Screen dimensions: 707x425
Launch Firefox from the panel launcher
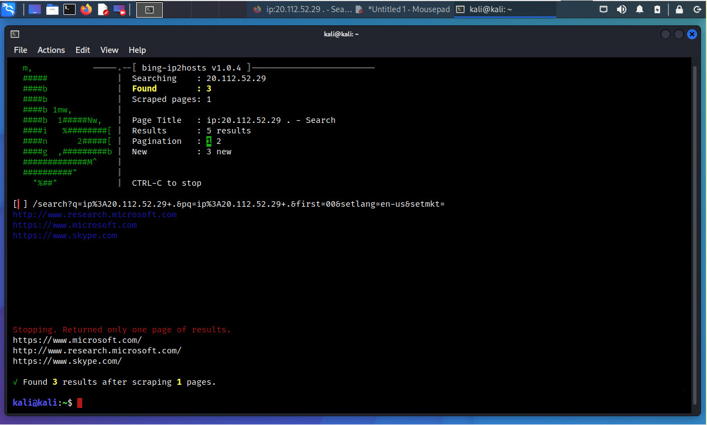tap(86, 9)
